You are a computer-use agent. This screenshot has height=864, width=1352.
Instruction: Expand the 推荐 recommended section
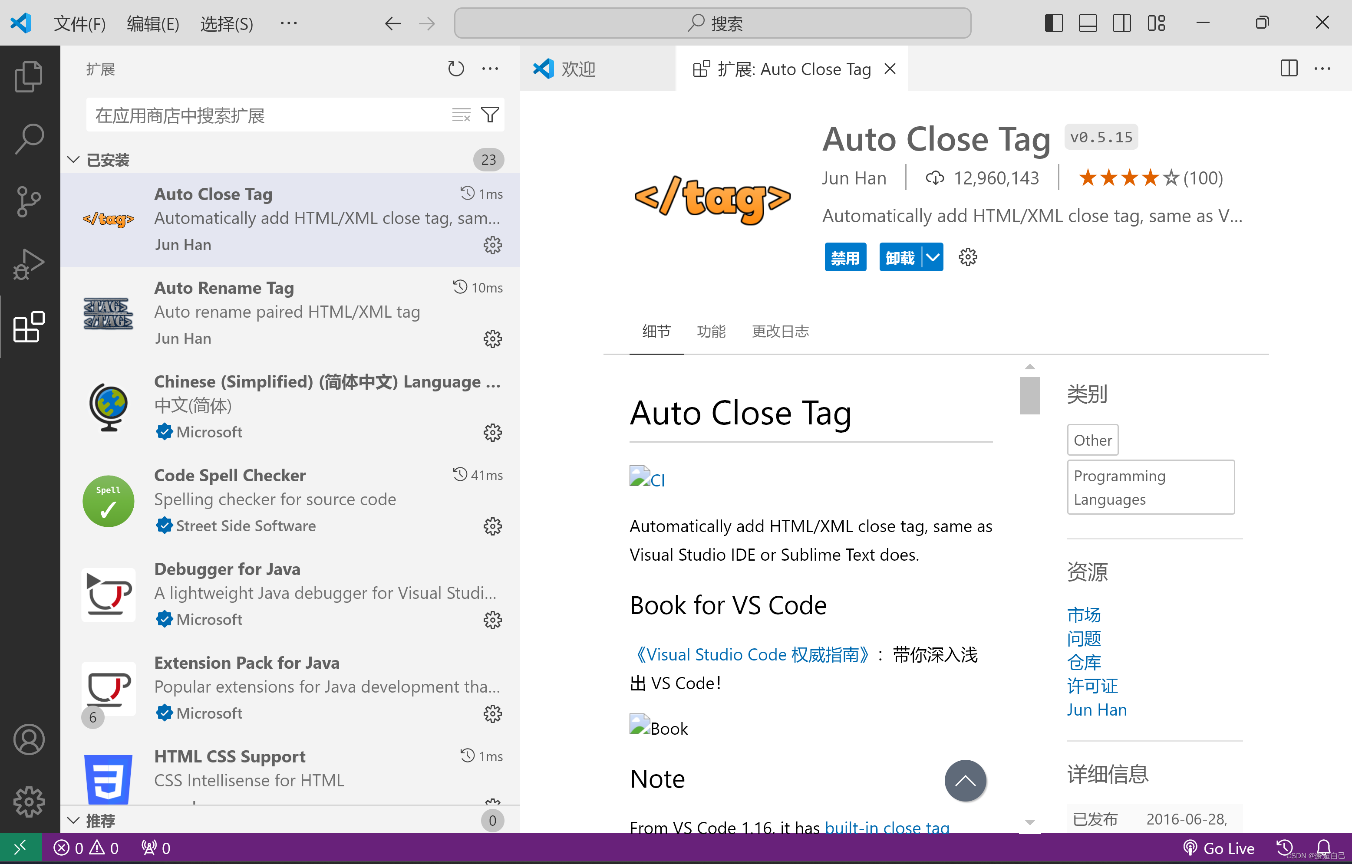click(x=73, y=820)
